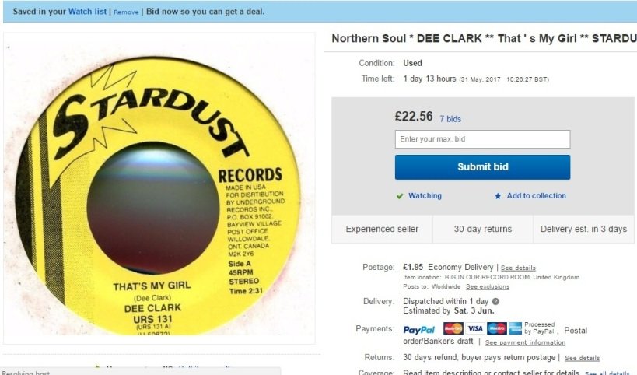Open the Watch list link

[x=87, y=12]
